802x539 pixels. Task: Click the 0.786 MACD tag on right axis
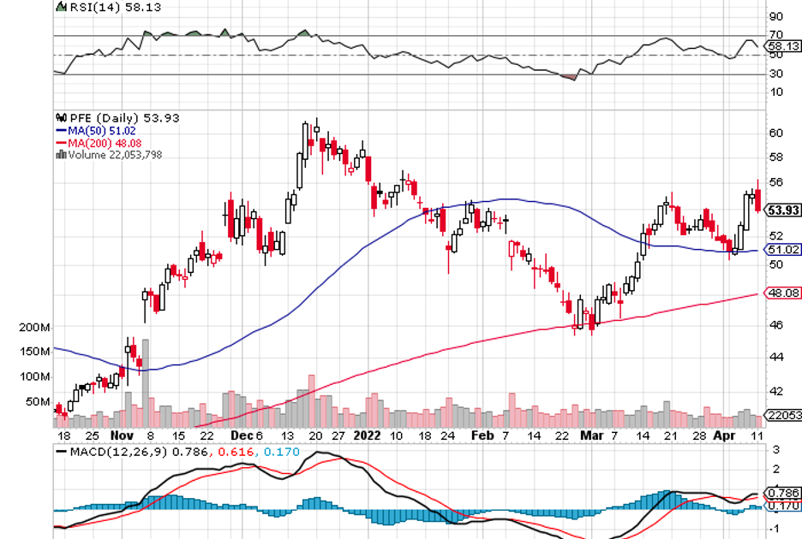[781, 493]
